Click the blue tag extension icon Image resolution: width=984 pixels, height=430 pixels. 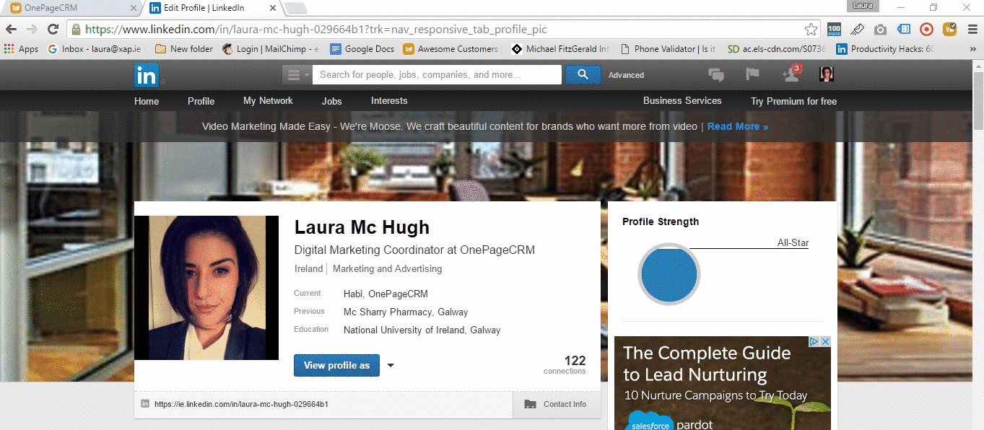coord(904,30)
